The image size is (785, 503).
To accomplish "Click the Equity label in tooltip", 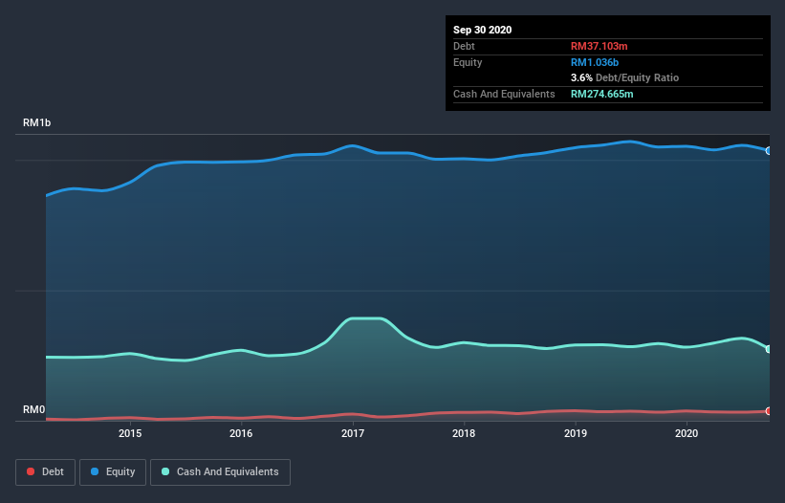I will (x=468, y=62).
